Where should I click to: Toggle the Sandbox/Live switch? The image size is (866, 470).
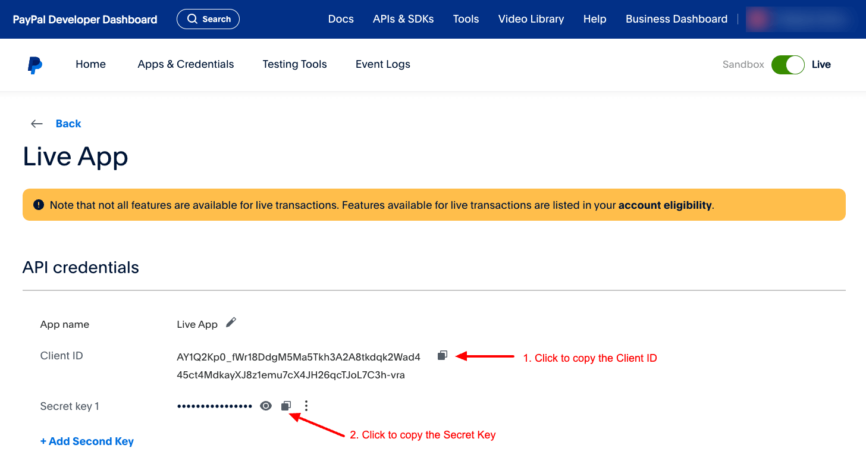788,64
